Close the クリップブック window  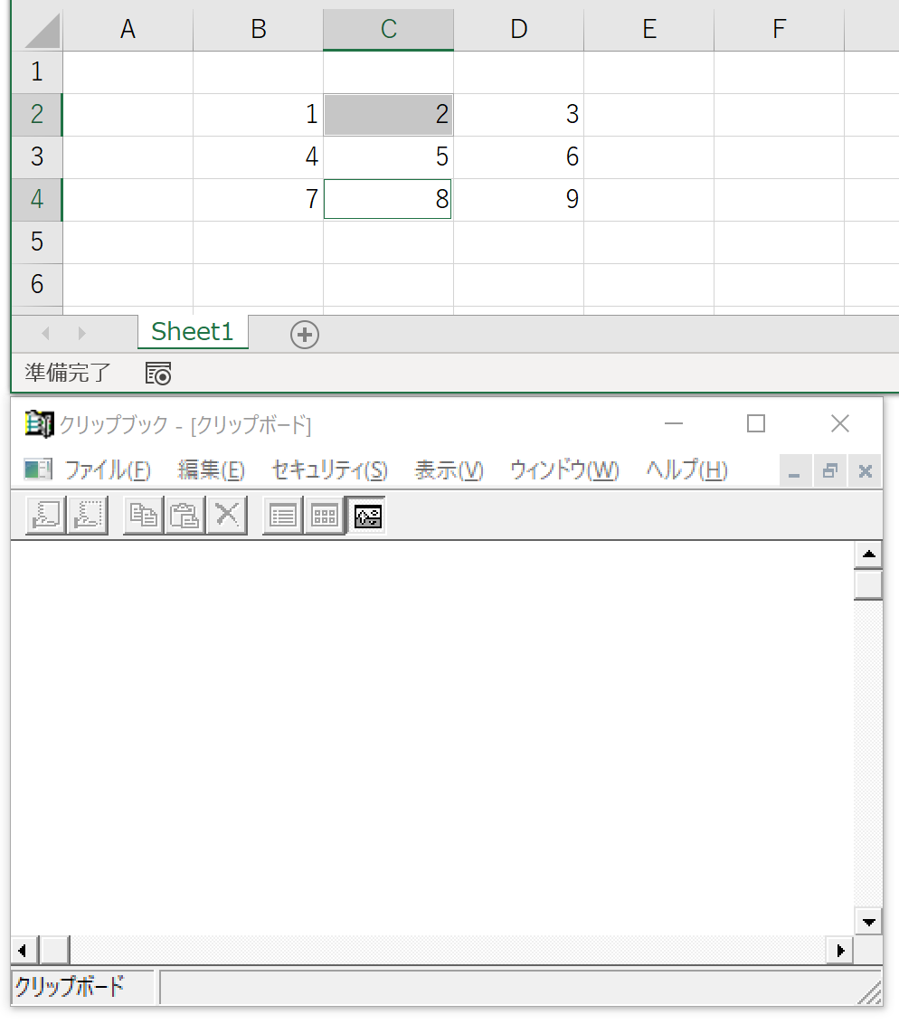840,424
